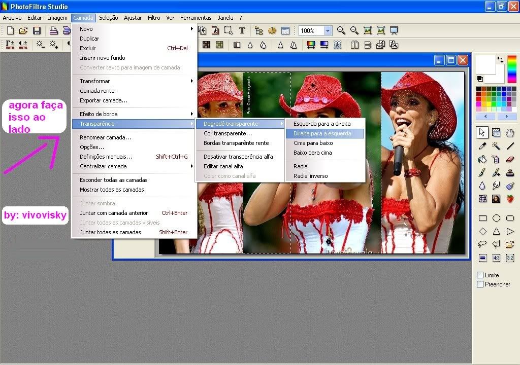Tick the Preencher checkbox

pos(480,284)
